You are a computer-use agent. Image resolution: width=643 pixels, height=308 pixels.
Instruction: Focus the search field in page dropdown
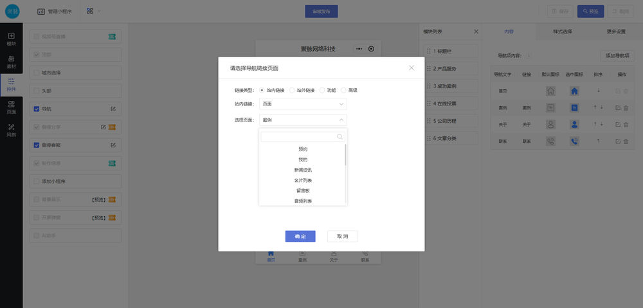pos(303,137)
